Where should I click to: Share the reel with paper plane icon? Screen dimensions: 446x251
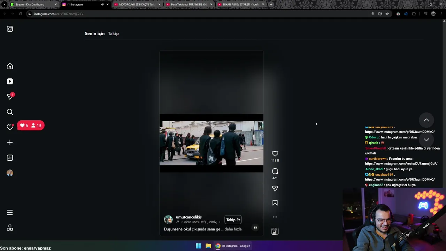275,189
